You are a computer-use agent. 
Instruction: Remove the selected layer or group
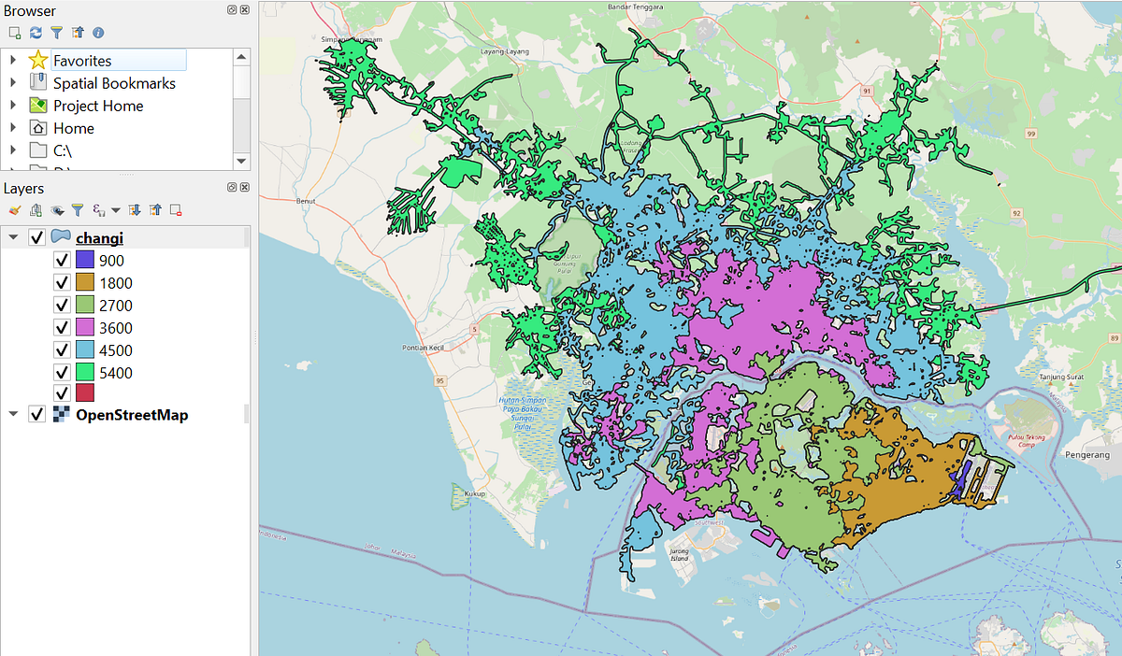[174, 209]
